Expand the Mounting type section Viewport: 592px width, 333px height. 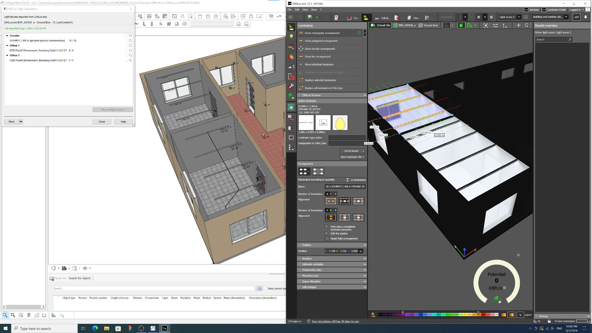coord(332,276)
